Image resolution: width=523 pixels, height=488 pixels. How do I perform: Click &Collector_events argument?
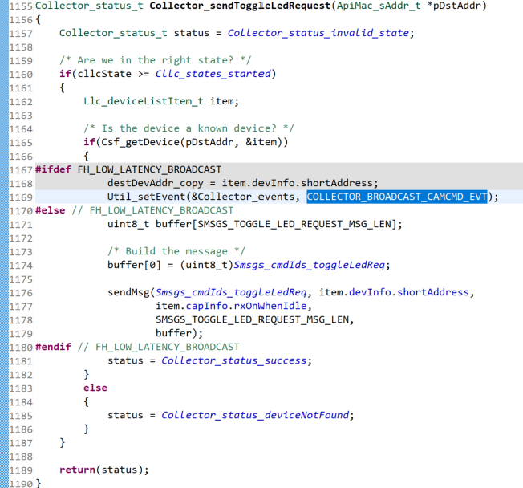(243, 197)
